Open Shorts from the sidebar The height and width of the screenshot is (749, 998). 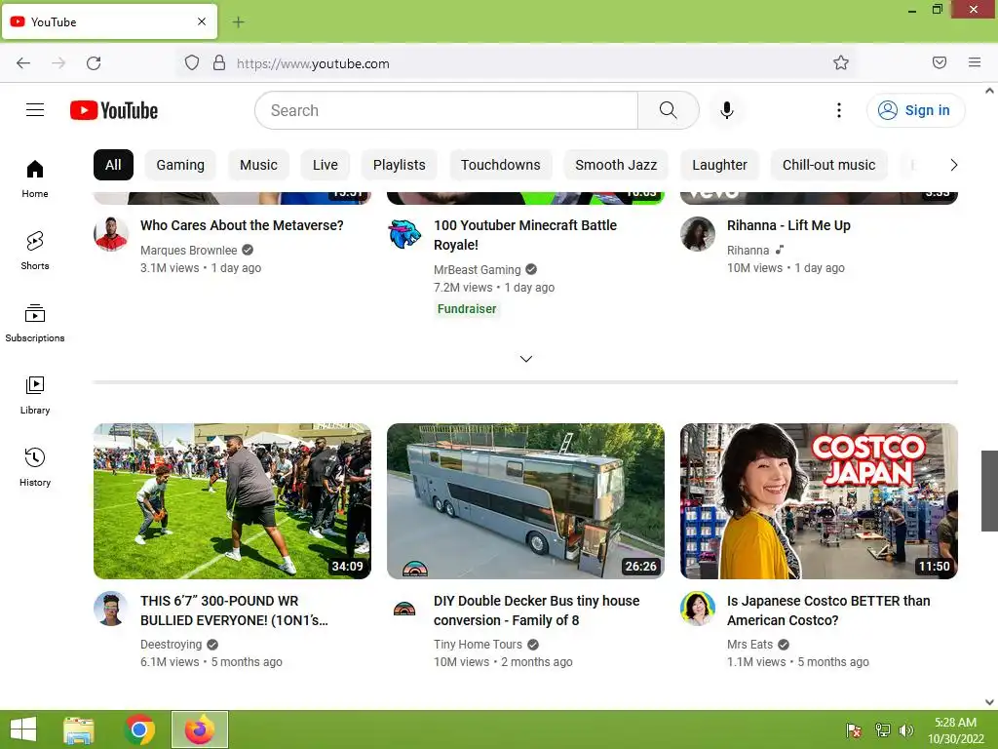(35, 251)
